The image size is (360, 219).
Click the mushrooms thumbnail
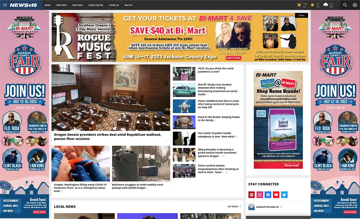point(184,155)
